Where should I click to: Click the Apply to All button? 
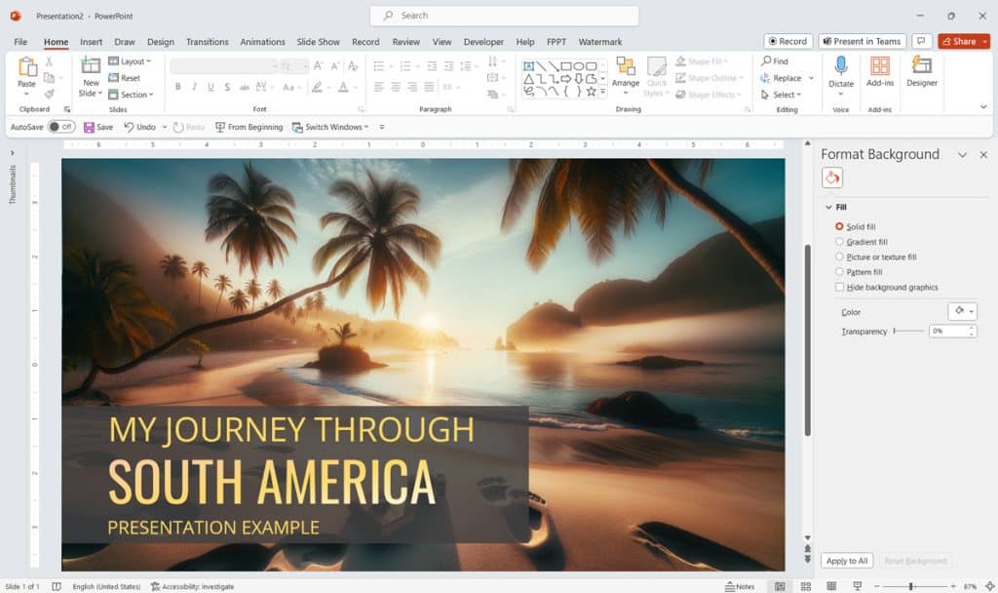click(846, 560)
